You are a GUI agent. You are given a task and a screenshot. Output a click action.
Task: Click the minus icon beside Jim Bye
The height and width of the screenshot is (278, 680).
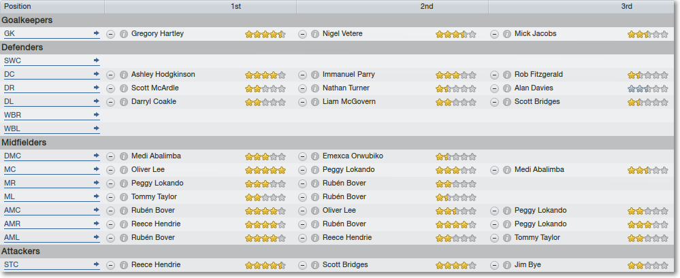(494, 266)
